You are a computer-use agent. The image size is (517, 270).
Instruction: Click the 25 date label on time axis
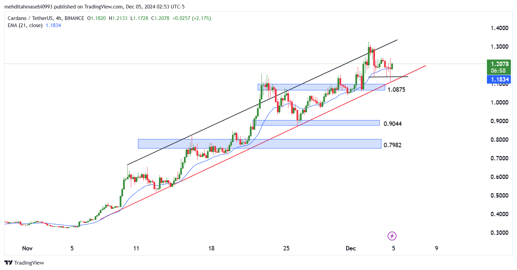tap(286, 248)
